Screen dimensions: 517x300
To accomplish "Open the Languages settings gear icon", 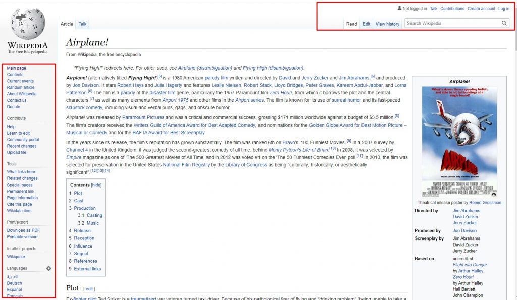I will coord(49,268).
